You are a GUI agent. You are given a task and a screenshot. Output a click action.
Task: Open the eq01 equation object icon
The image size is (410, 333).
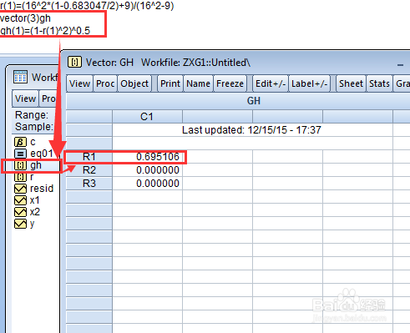20,154
